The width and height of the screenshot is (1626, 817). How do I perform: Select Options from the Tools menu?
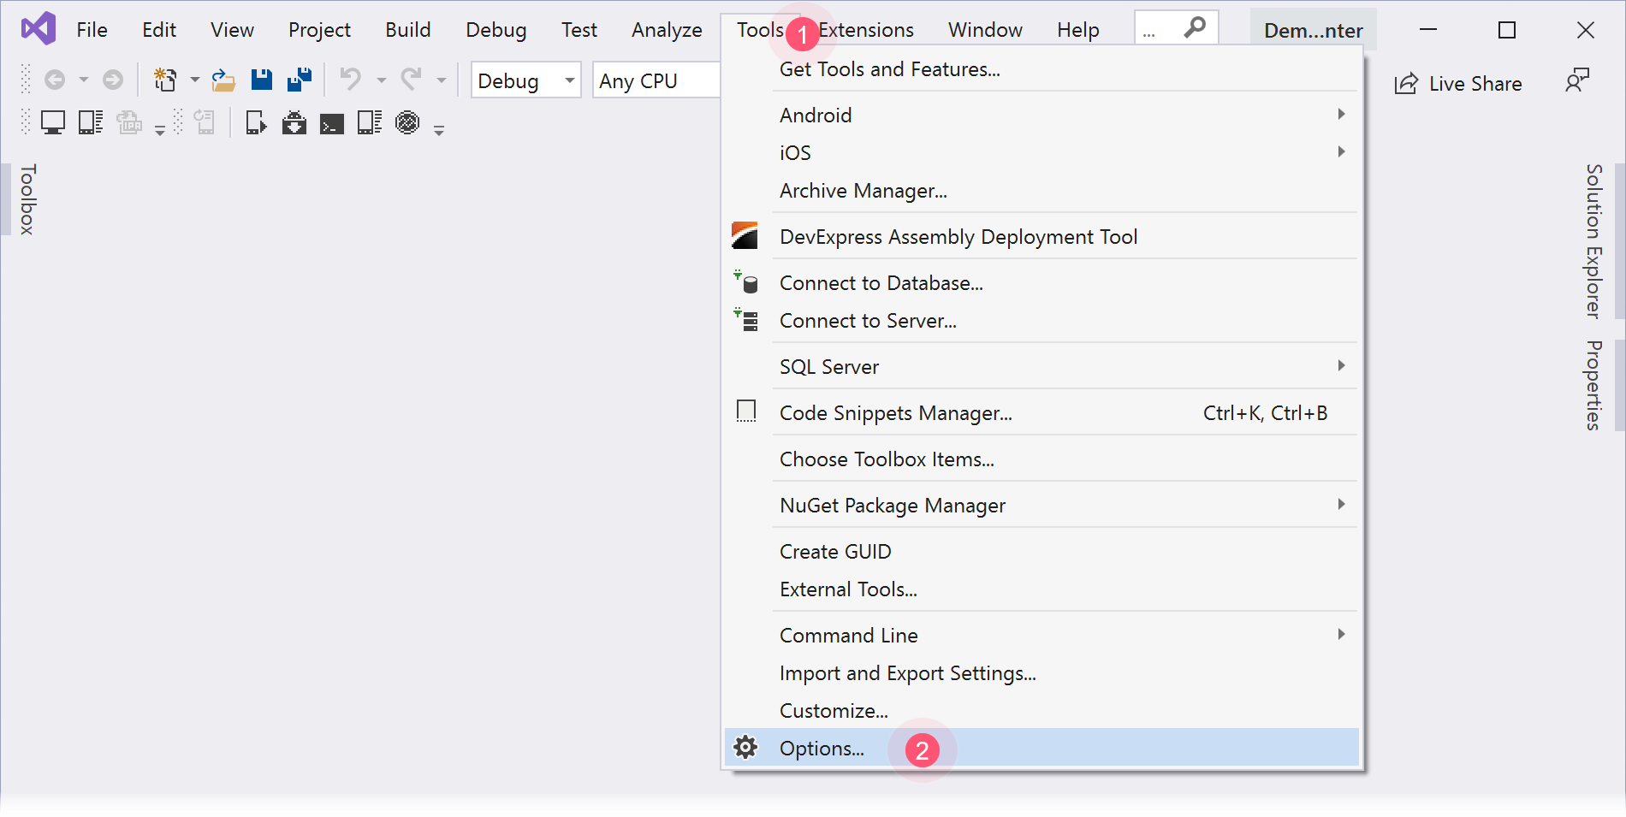coord(822,749)
